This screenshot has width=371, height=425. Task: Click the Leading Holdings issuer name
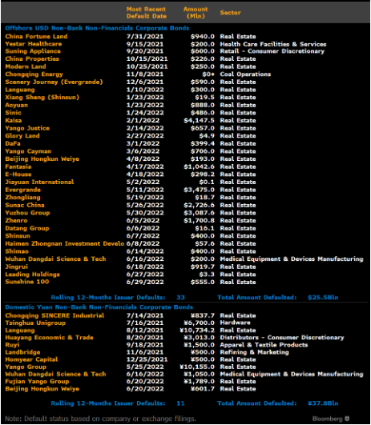[x=32, y=275]
